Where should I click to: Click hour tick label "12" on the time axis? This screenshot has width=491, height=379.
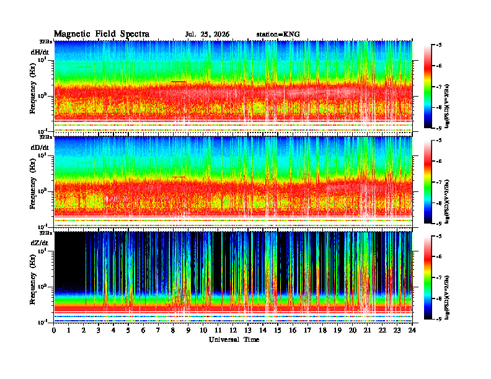coord(233,331)
